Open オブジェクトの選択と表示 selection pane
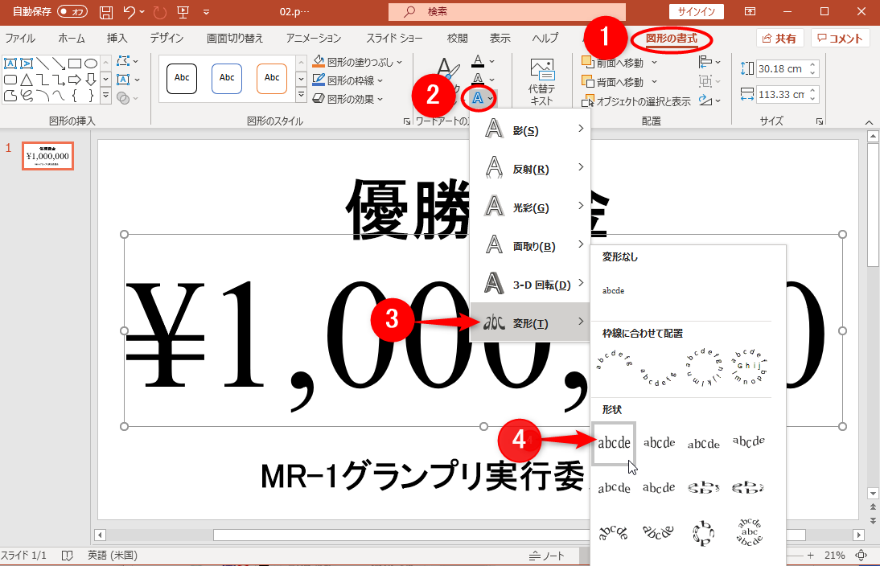 click(636, 101)
